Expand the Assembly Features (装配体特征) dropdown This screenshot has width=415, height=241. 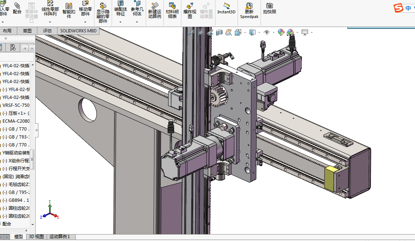click(120, 22)
